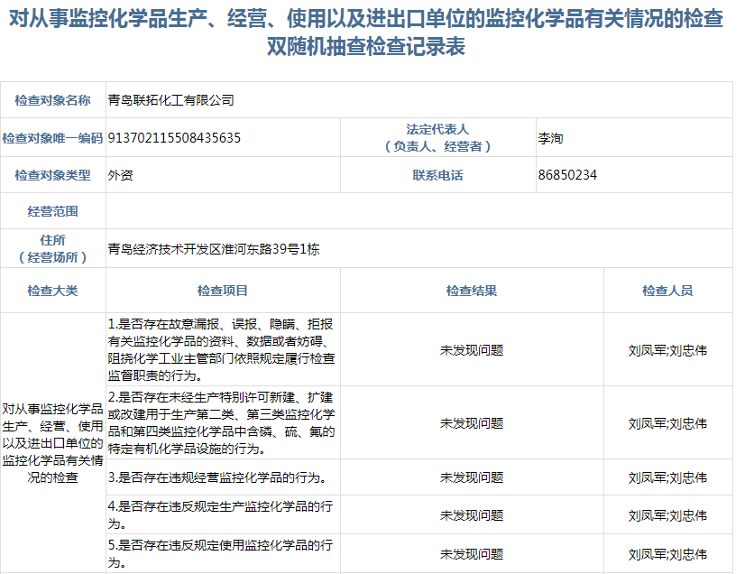Select the object type value 外资
The height and width of the screenshot is (574, 754).
click(x=119, y=175)
